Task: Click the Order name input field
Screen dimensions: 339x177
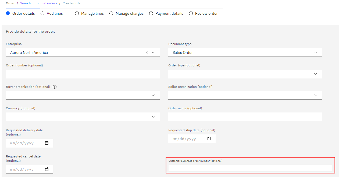Action: (245, 116)
